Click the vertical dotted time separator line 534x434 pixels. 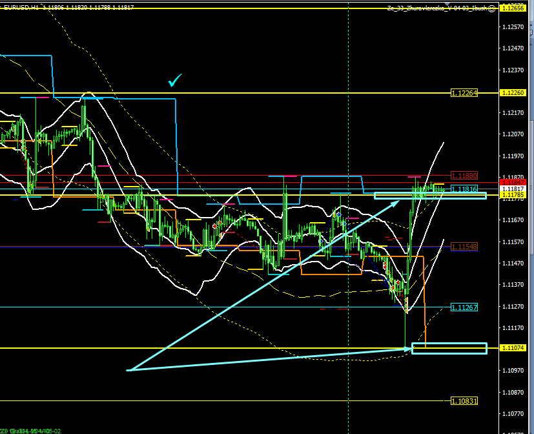click(349, 129)
